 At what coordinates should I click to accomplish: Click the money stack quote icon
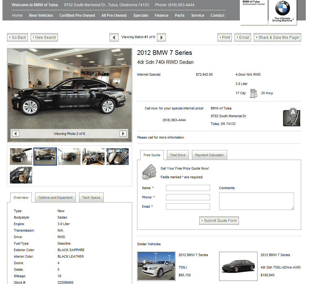tap(149, 172)
